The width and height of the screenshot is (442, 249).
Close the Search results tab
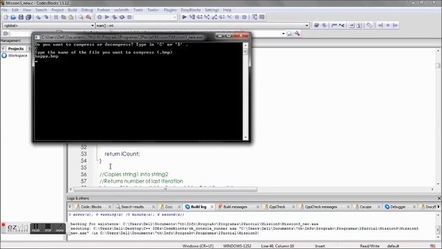[x=153, y=207]
